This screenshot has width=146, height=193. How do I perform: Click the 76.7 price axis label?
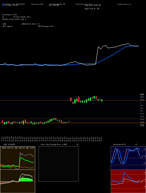[x=142, y=111]
